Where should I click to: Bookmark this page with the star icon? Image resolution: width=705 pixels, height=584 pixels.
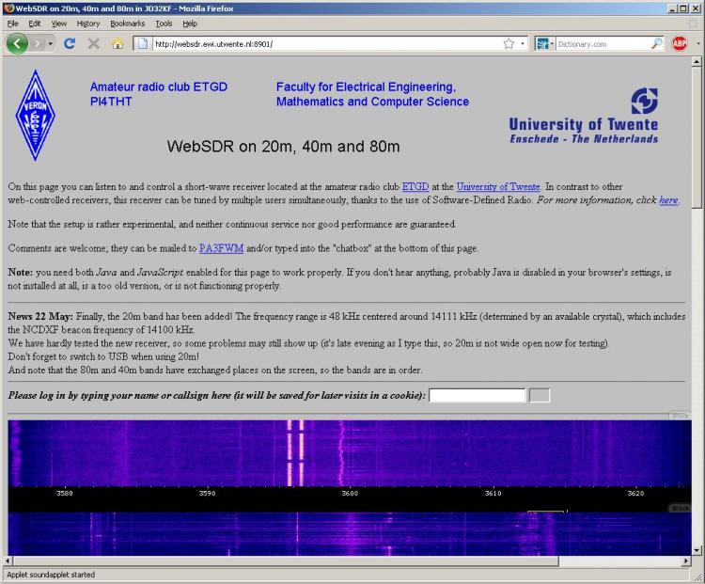[509, 43]
